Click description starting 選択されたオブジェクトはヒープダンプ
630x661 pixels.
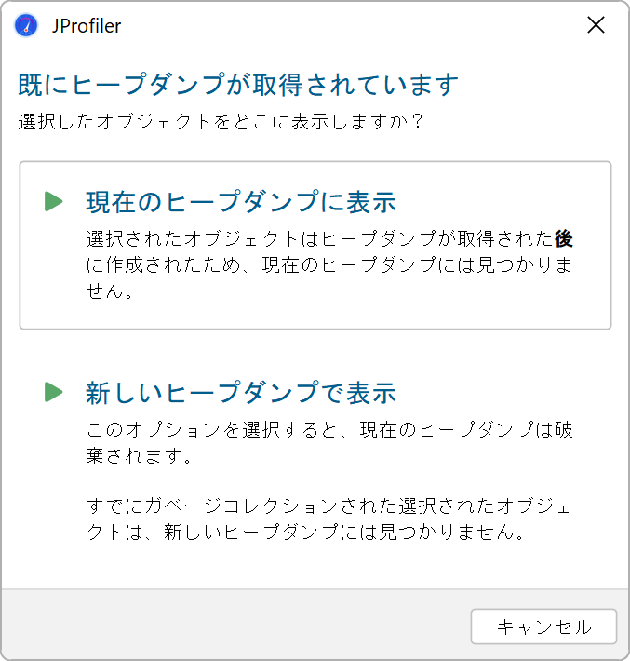tap(329, 264)
